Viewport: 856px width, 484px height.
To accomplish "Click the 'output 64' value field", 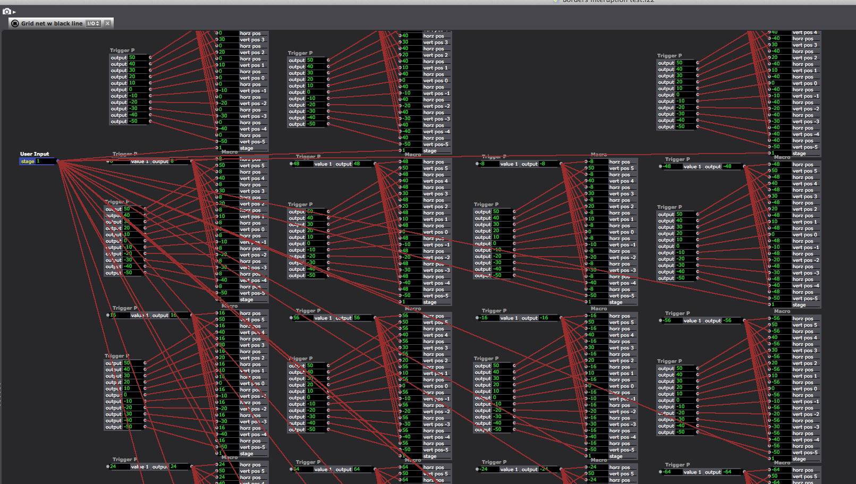I will (x=362, y=469).
